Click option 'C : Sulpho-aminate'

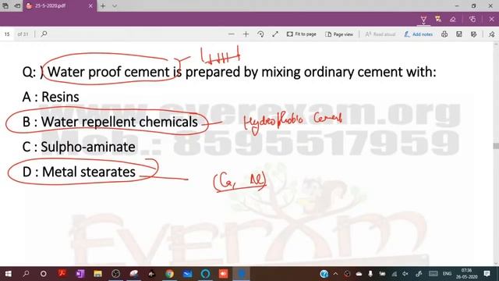pos(79,147)
